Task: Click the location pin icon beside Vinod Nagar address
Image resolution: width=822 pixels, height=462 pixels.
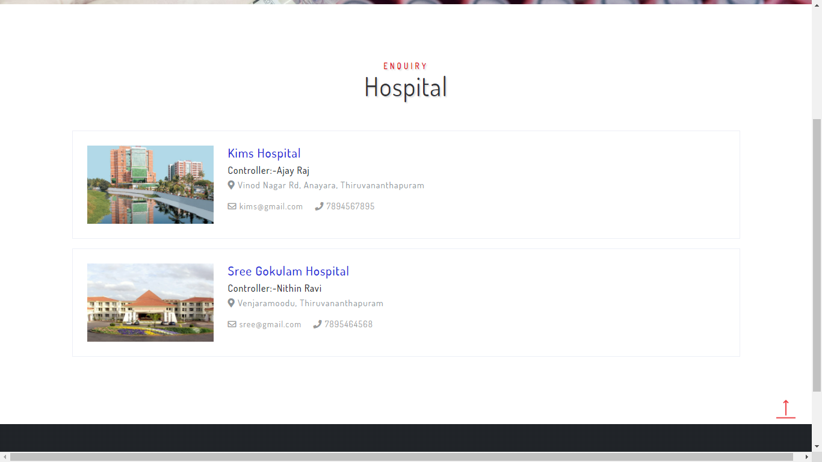Action: coord(232,185)
